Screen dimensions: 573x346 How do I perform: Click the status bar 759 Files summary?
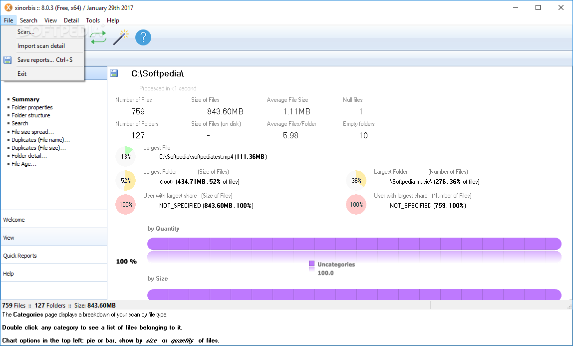(x=59, y=306)
